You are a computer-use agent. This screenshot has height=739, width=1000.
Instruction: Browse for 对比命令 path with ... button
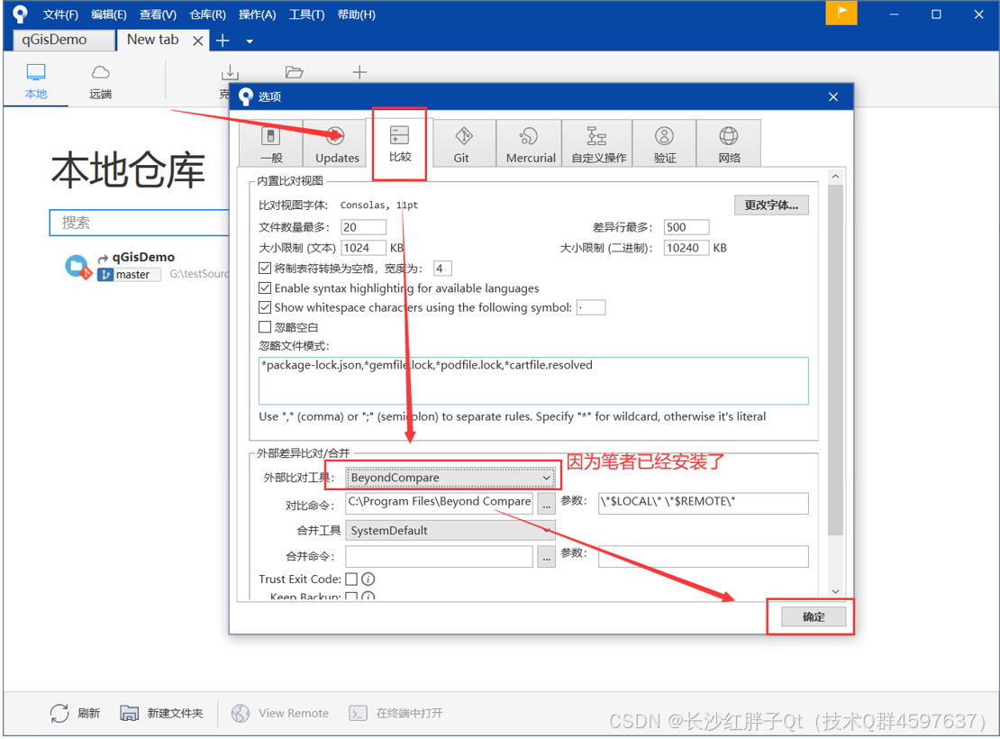(x=547, y=504)
